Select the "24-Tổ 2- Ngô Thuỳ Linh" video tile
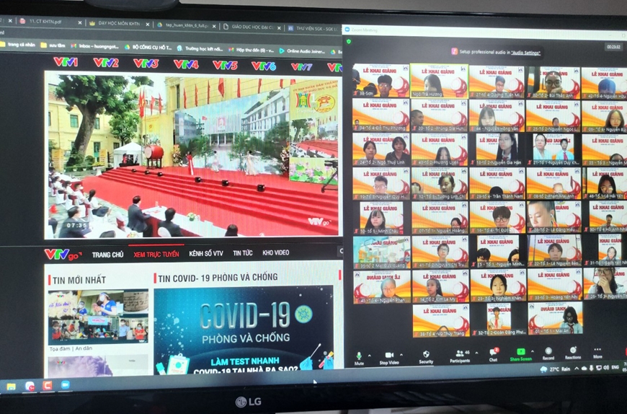 pyautogui.click(x=381, y=149)
